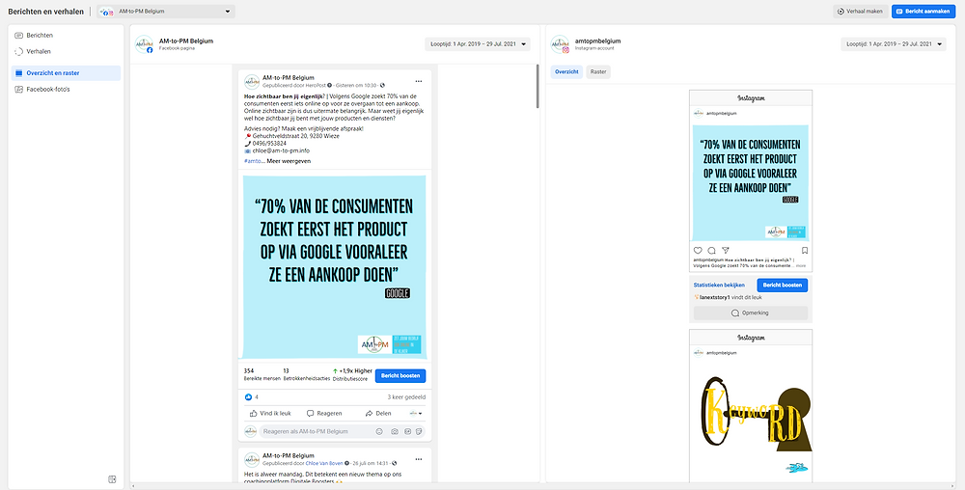Open the post-as identity selector dropdown
The height and width of the screenshot is (490, 965).
pos(415,413)
